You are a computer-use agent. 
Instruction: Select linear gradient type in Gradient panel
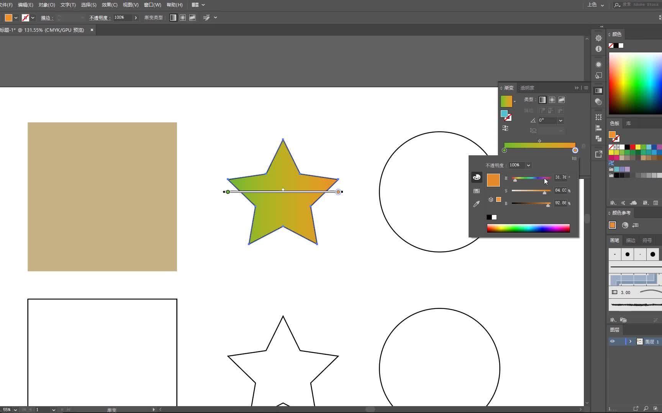point(542,100)
